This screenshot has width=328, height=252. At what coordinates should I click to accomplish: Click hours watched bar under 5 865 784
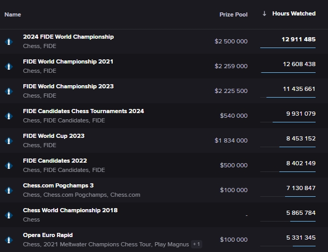click(x=303, y=221)
